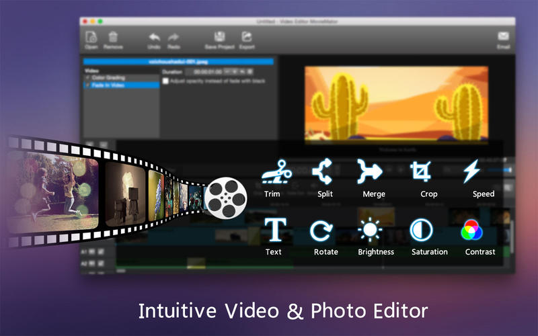Screen dimensions: 538x336
Task: Click the Remove trash can icon
Action: (113, 37)
